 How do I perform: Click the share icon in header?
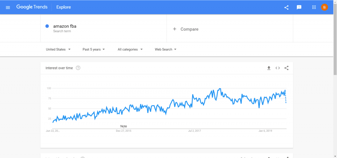pyautogui.click(x=286, y=7)
